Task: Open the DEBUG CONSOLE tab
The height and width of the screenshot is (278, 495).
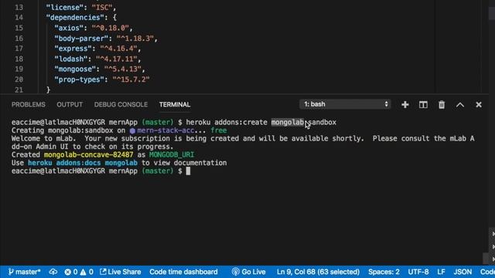Action: click(121, 105)
